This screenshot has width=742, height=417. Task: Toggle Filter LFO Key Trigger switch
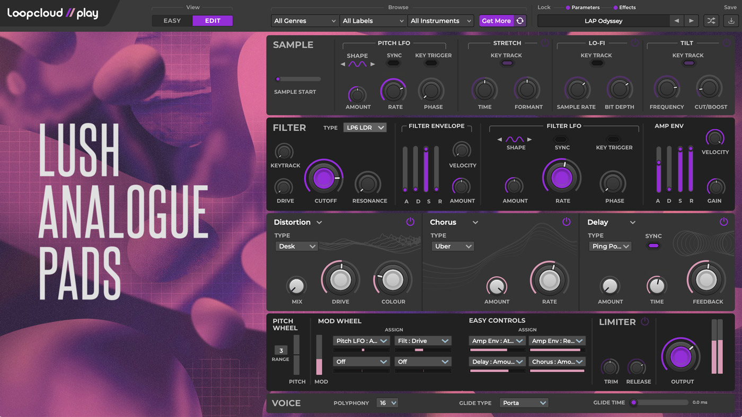(613, 140)
